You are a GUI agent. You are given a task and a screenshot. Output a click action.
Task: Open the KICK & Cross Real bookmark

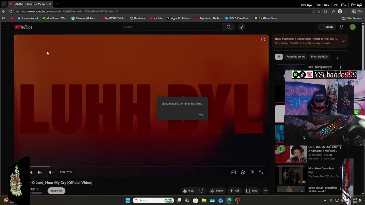tap(237, 18)
